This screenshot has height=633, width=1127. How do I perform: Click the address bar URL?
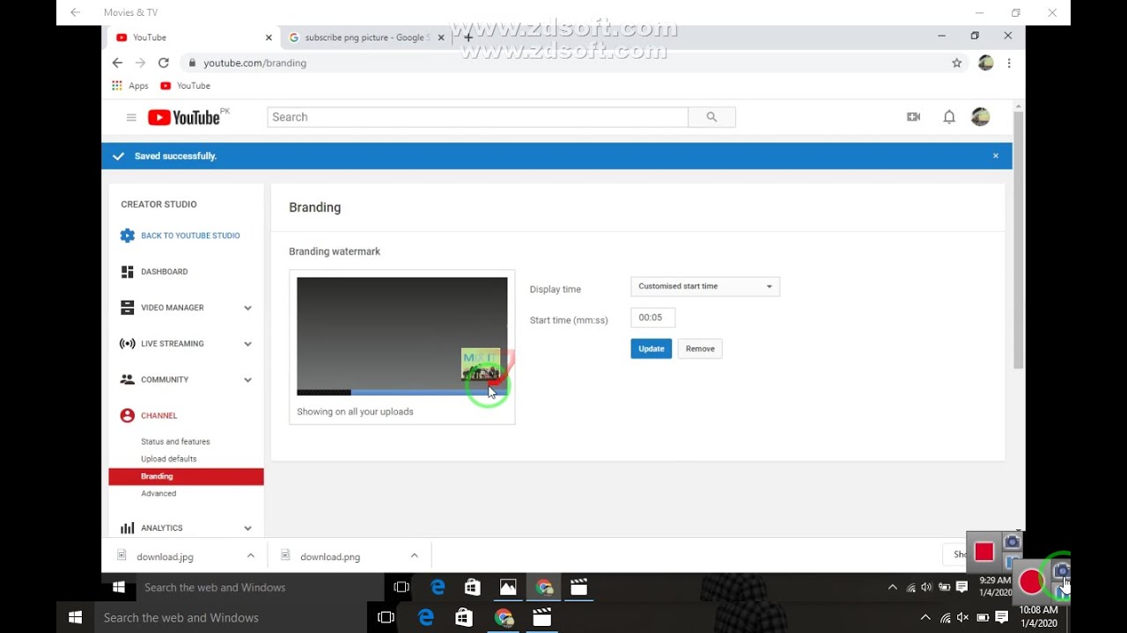pyautogui.click(x=254, y=63)
